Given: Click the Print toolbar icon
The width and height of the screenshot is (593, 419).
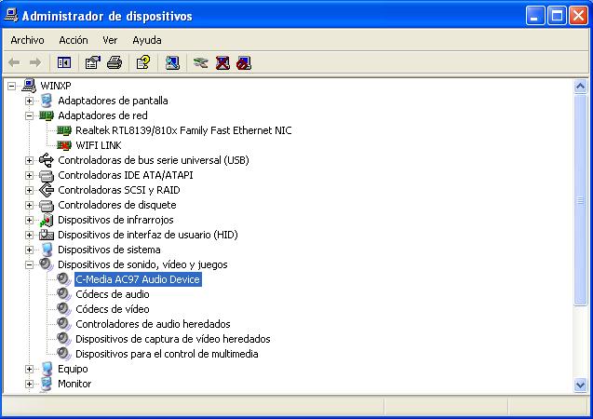Looking at the screenshot, I should coord(115,62).
